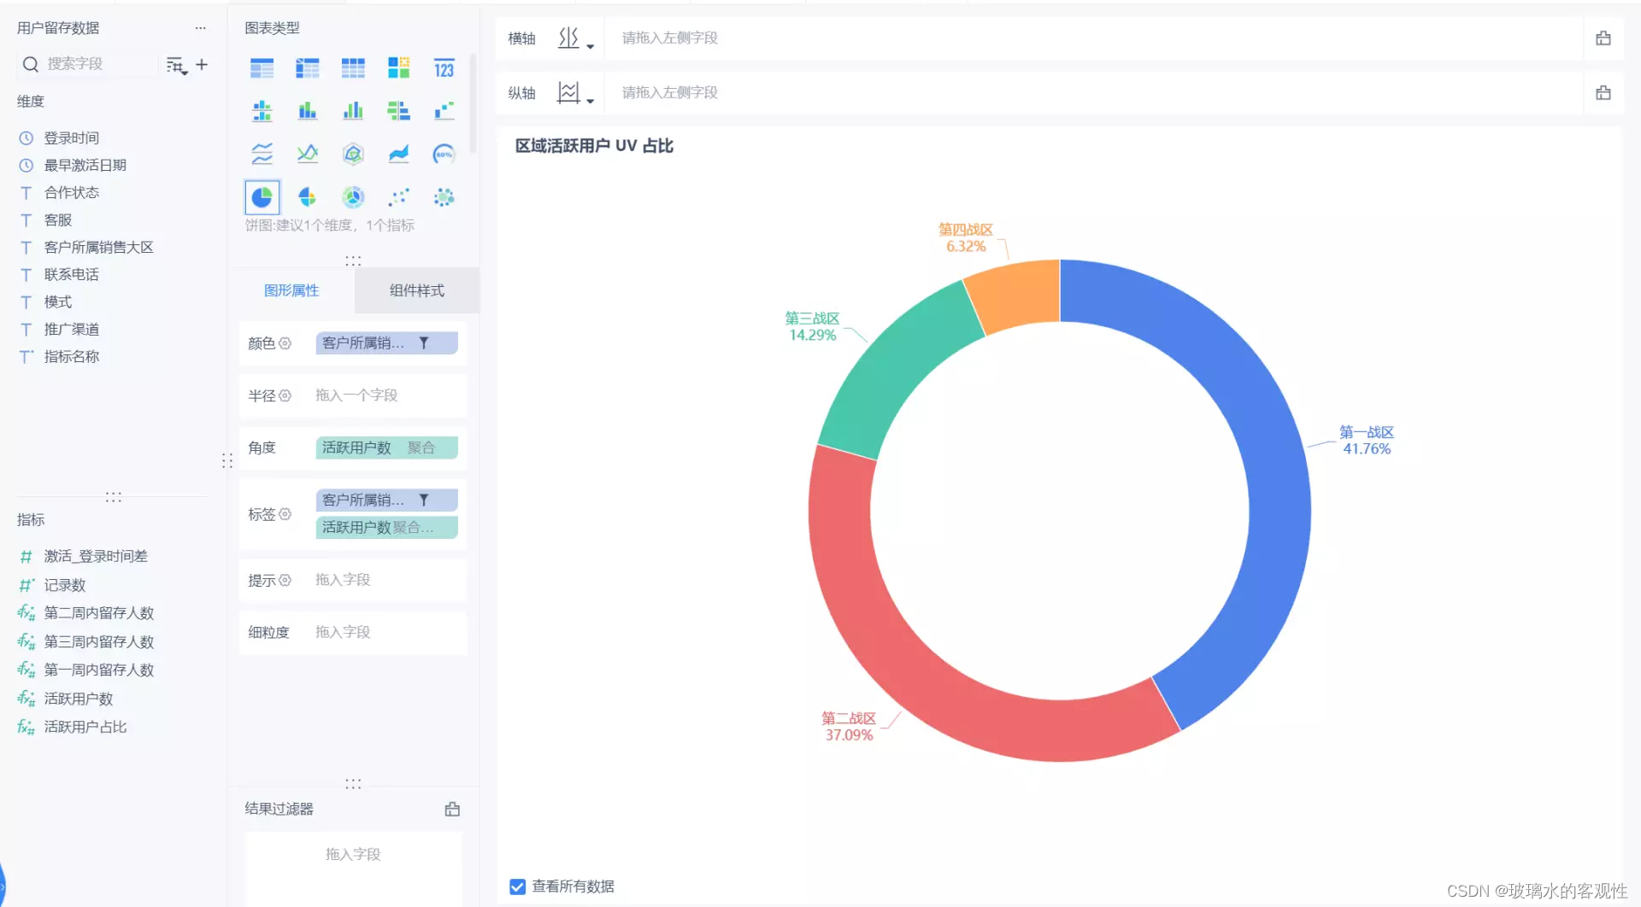Choose the rose chart type icon

tap(307, 197)
